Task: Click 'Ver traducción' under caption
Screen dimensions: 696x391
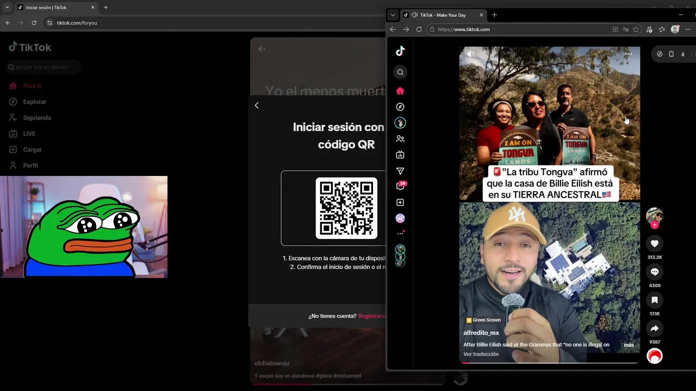Action: pos(481,354)
